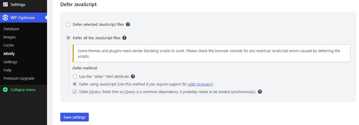359x125 pixels.
Task: Click help icon next to "defer" html attribute option
Action: (x=133, y=76)
